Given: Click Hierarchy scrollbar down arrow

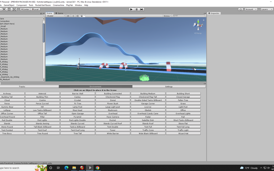Looking at the screenshot, I should (44, 80).
